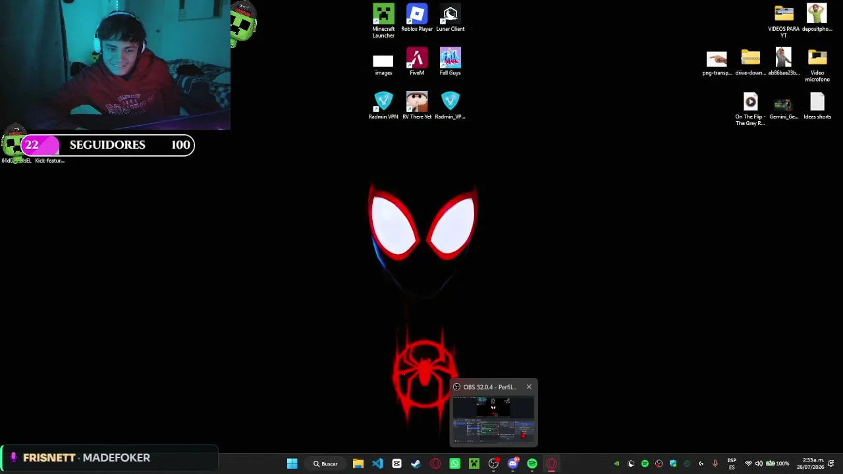
Task: Open the clock and calendar at 2:33 a.m.
Action: 810,463
